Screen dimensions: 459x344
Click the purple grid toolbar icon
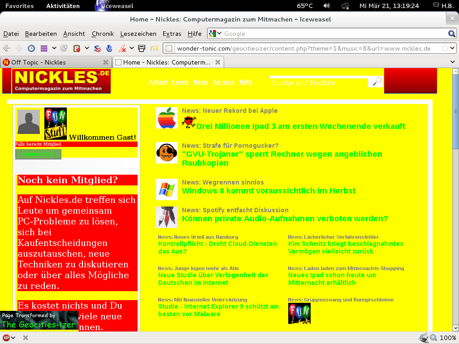[x=44, y=48]
